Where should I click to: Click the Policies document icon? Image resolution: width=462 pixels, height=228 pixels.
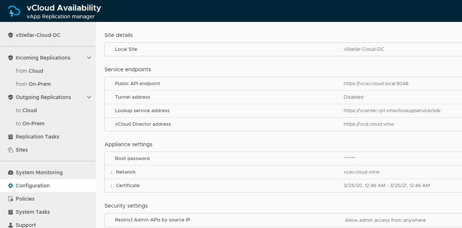point(11,199)
